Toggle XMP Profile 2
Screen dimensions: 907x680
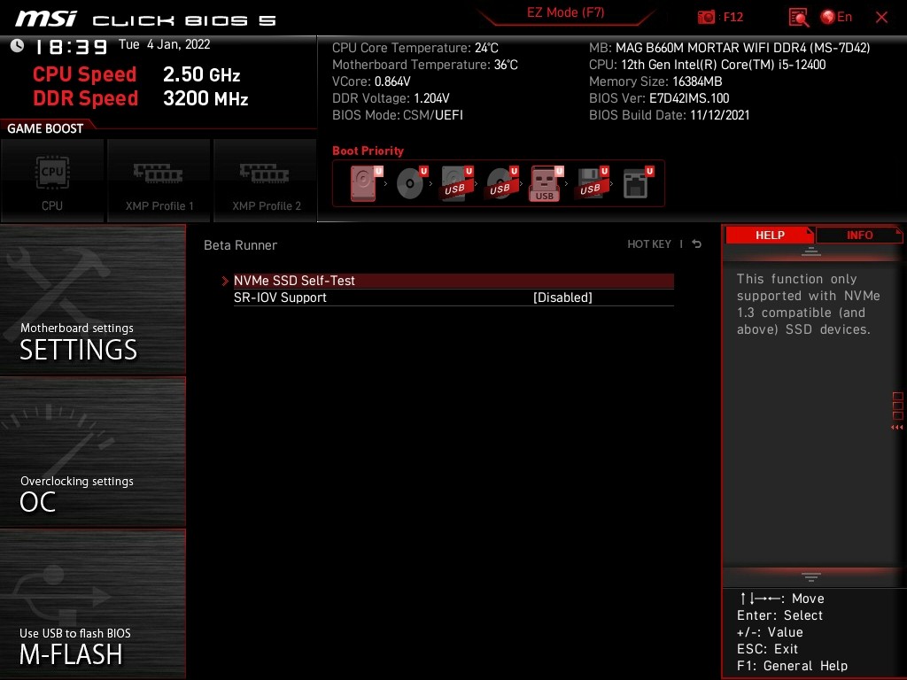(x=266, y=181)
